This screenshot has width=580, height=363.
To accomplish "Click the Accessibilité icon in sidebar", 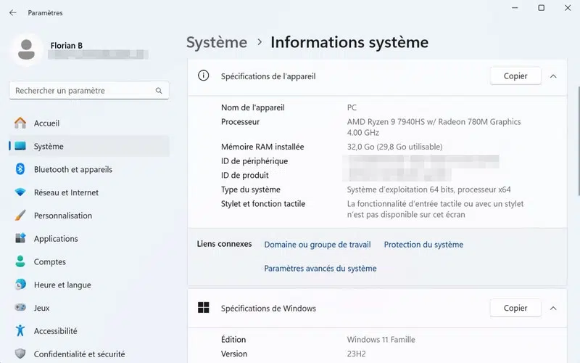I will point(20,331).
